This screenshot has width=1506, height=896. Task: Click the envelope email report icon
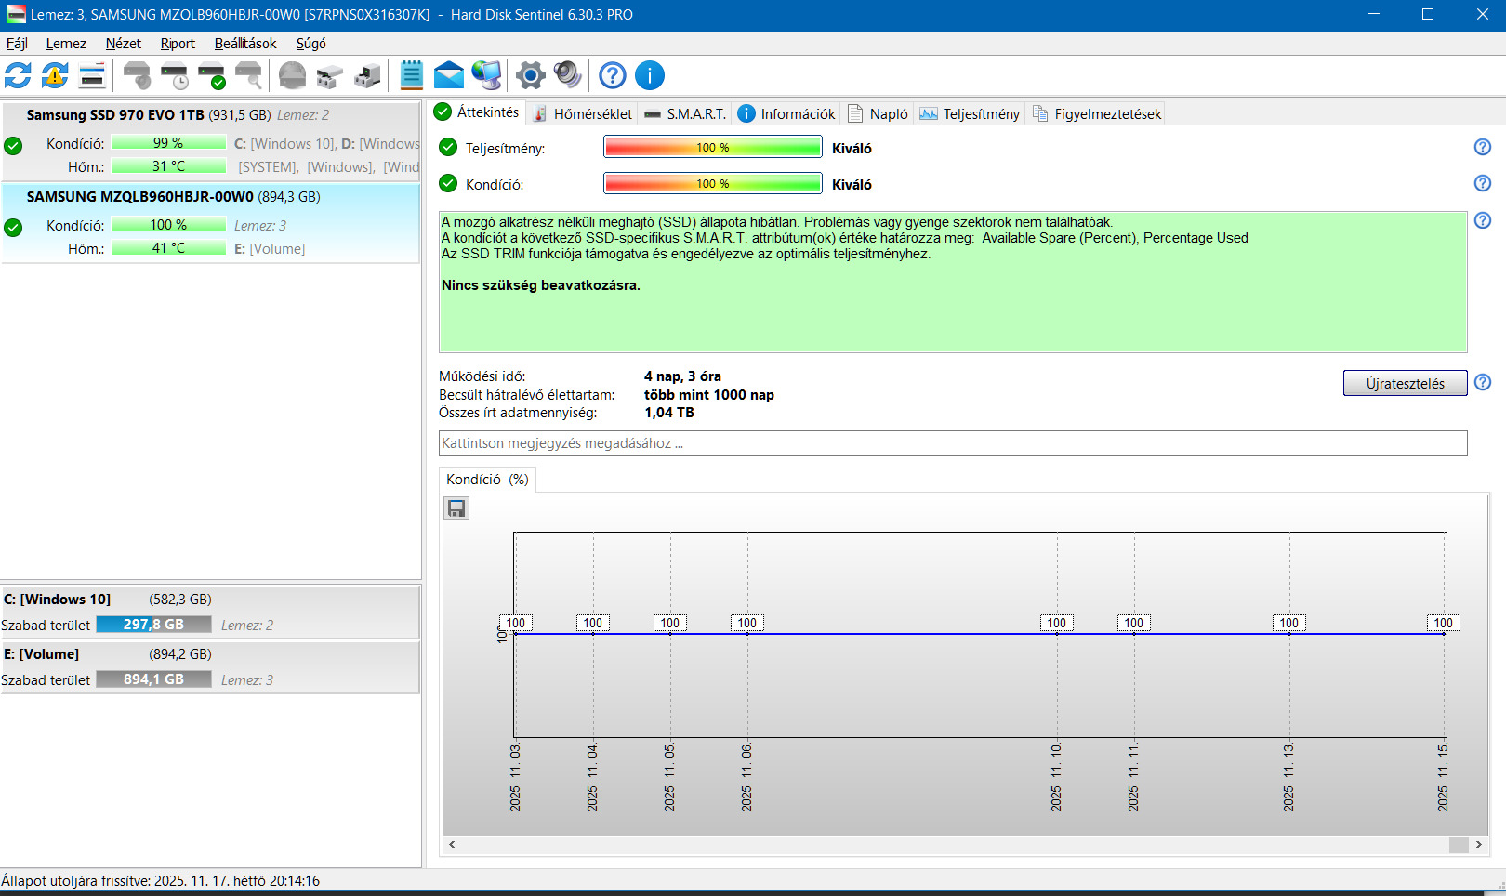click(448, 75)
